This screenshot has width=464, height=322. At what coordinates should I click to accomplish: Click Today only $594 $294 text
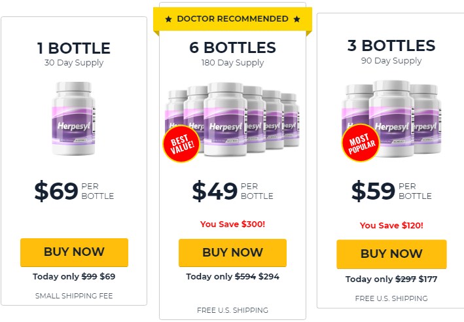pyautogui.click(x=232, y=277)
